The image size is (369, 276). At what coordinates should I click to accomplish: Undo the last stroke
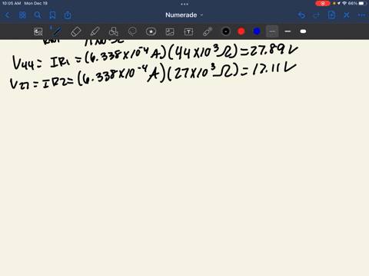(x=301, y=15)
